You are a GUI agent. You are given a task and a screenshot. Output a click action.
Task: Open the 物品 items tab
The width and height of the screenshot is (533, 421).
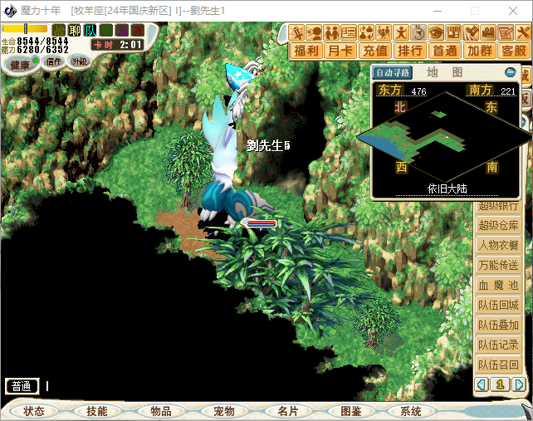pos(160,411)
